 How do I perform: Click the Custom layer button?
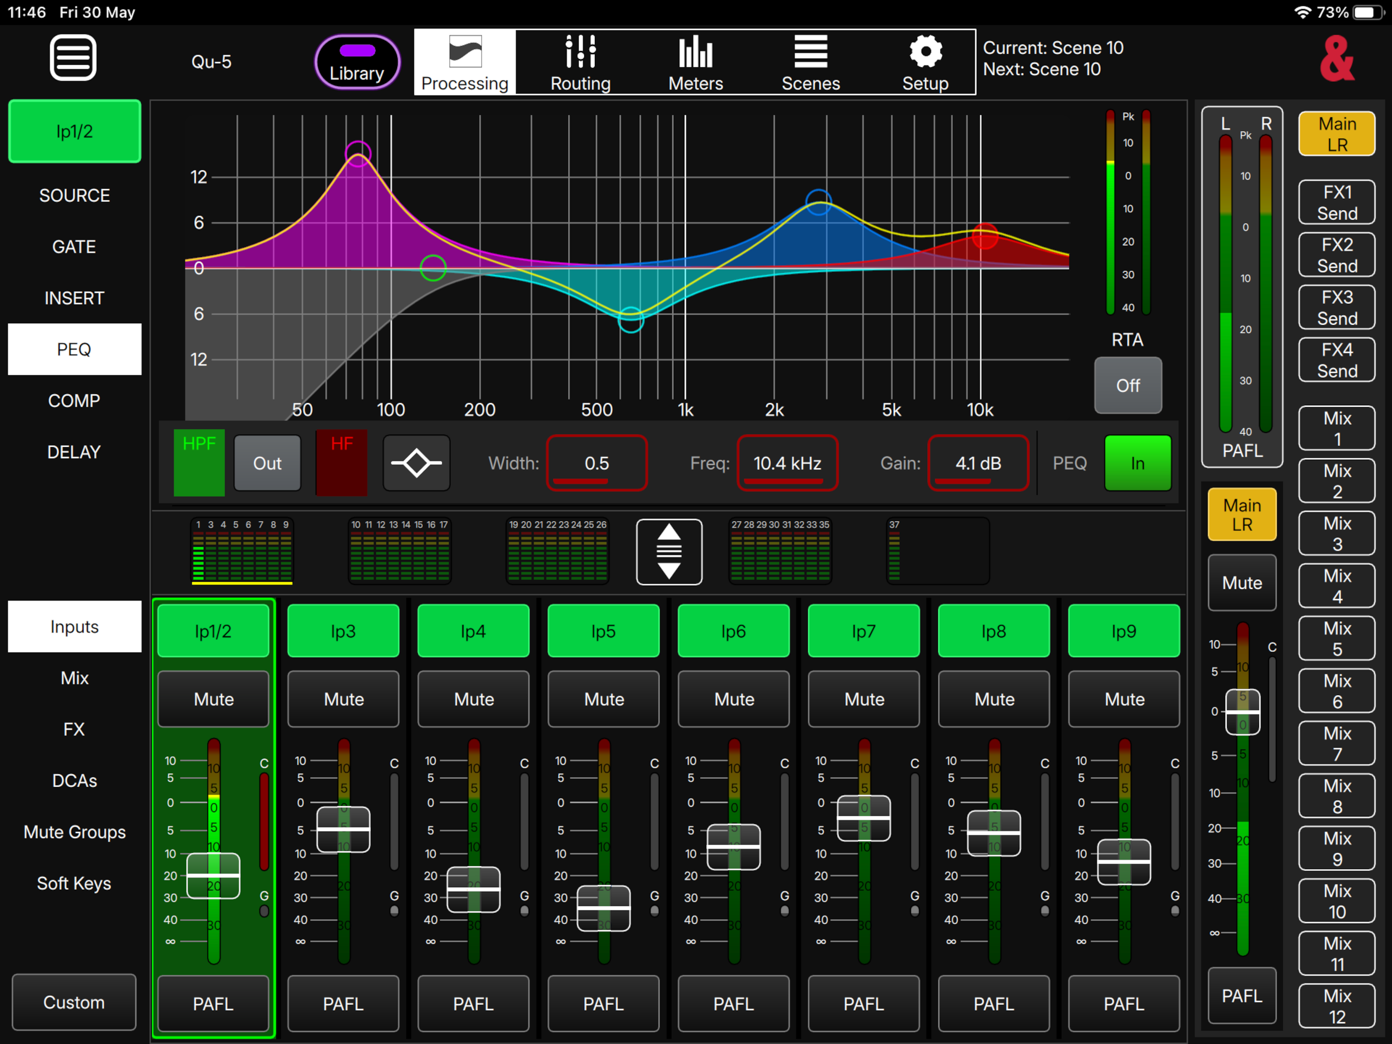(74, 1003)
